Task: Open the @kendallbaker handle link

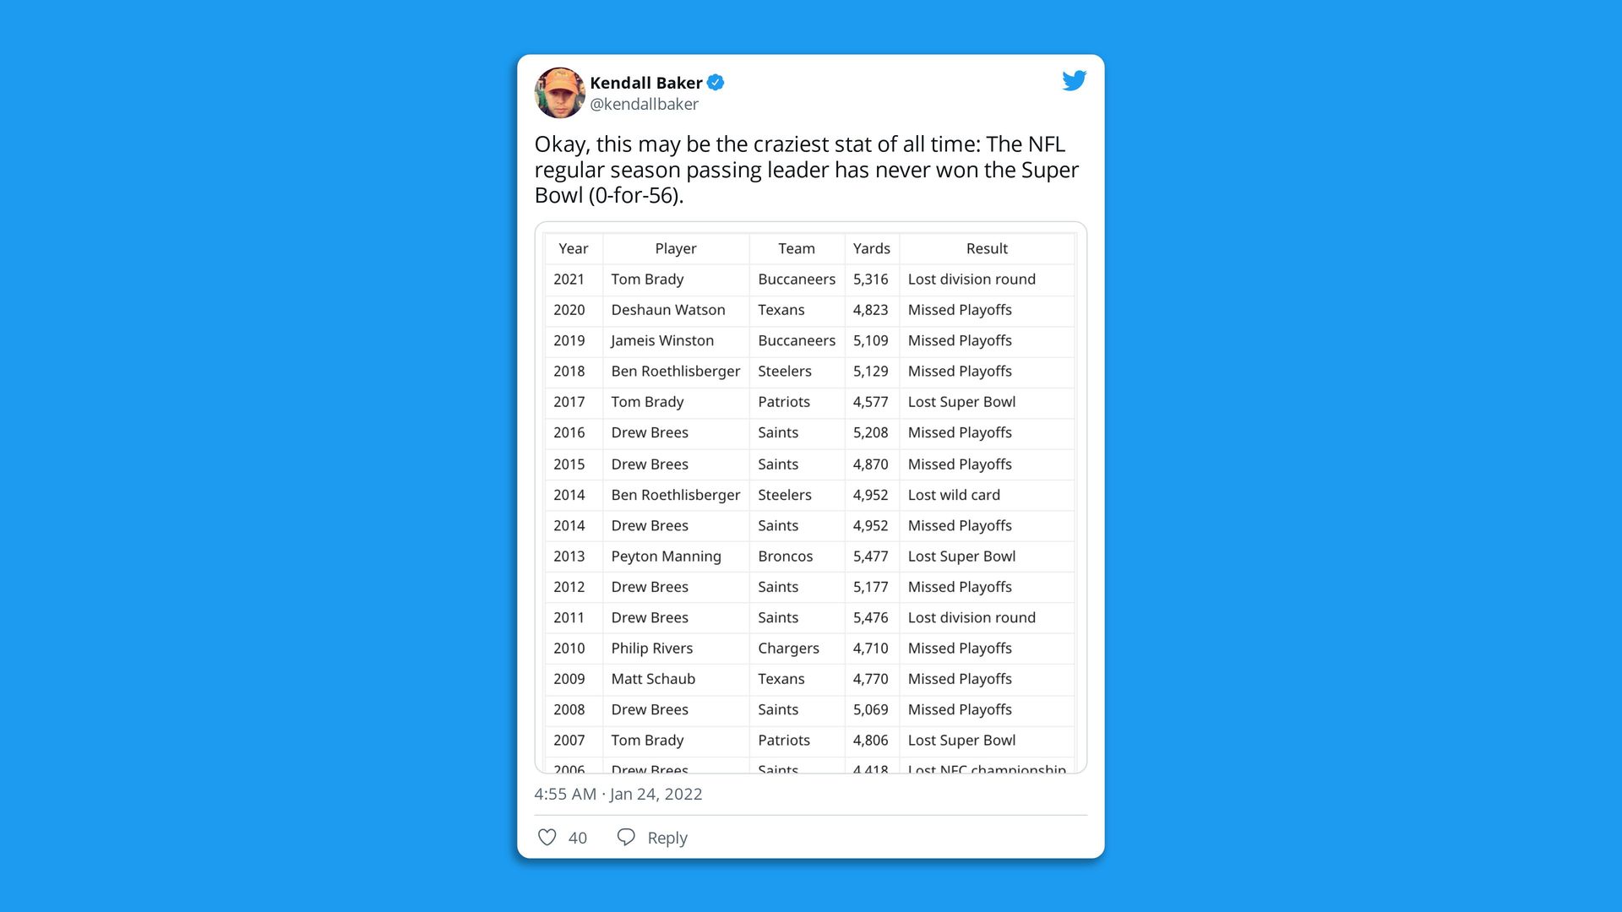Action: pos(644,104)
